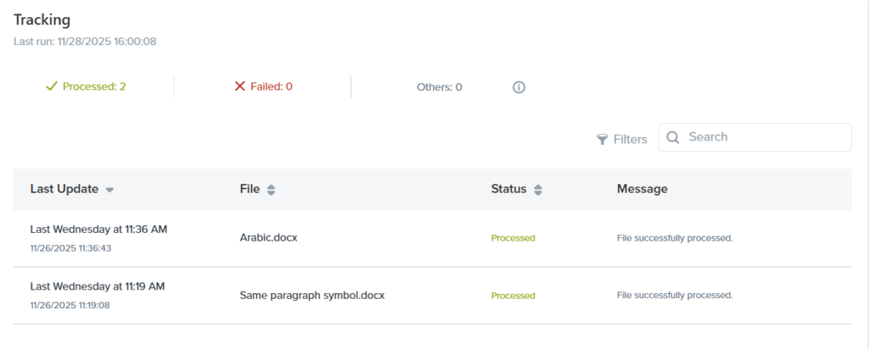Image resolution: width=869 pixels, height=349 pixels.
Task: Show Processed: 2 items
Action: click(94, 86)
